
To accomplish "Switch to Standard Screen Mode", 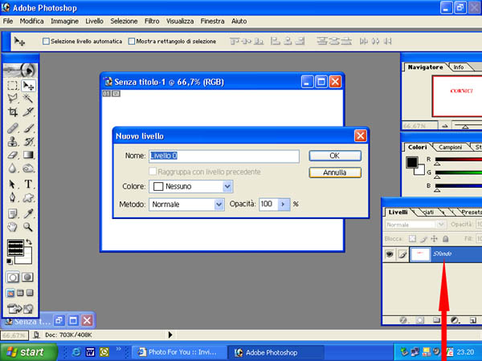I will (x=10, y=293).
